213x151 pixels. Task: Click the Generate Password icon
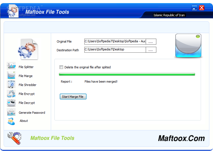(11, 112)
